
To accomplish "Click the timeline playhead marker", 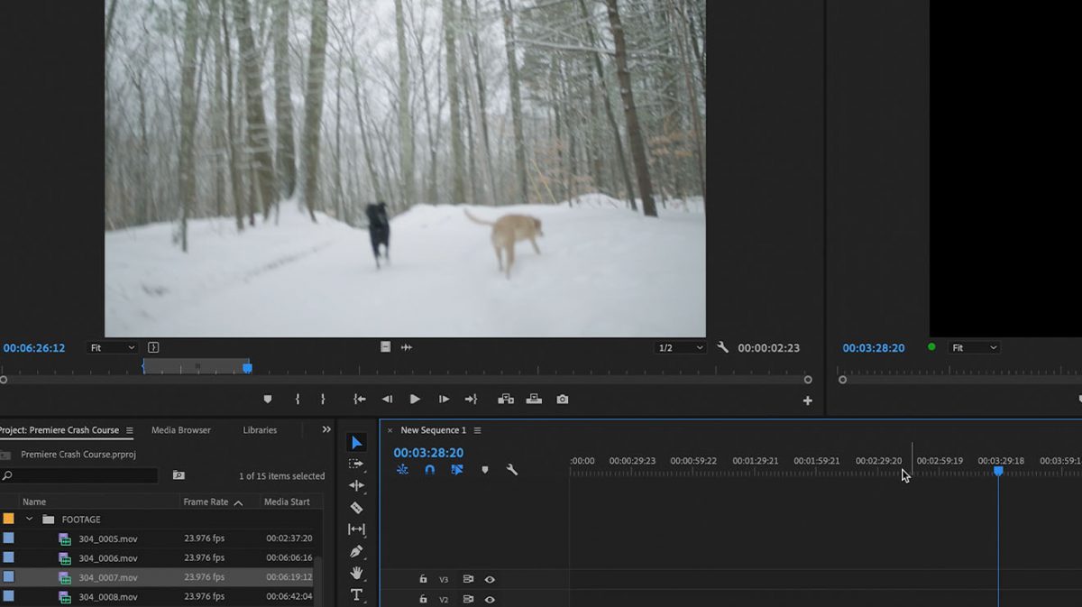I will point(998,471).
